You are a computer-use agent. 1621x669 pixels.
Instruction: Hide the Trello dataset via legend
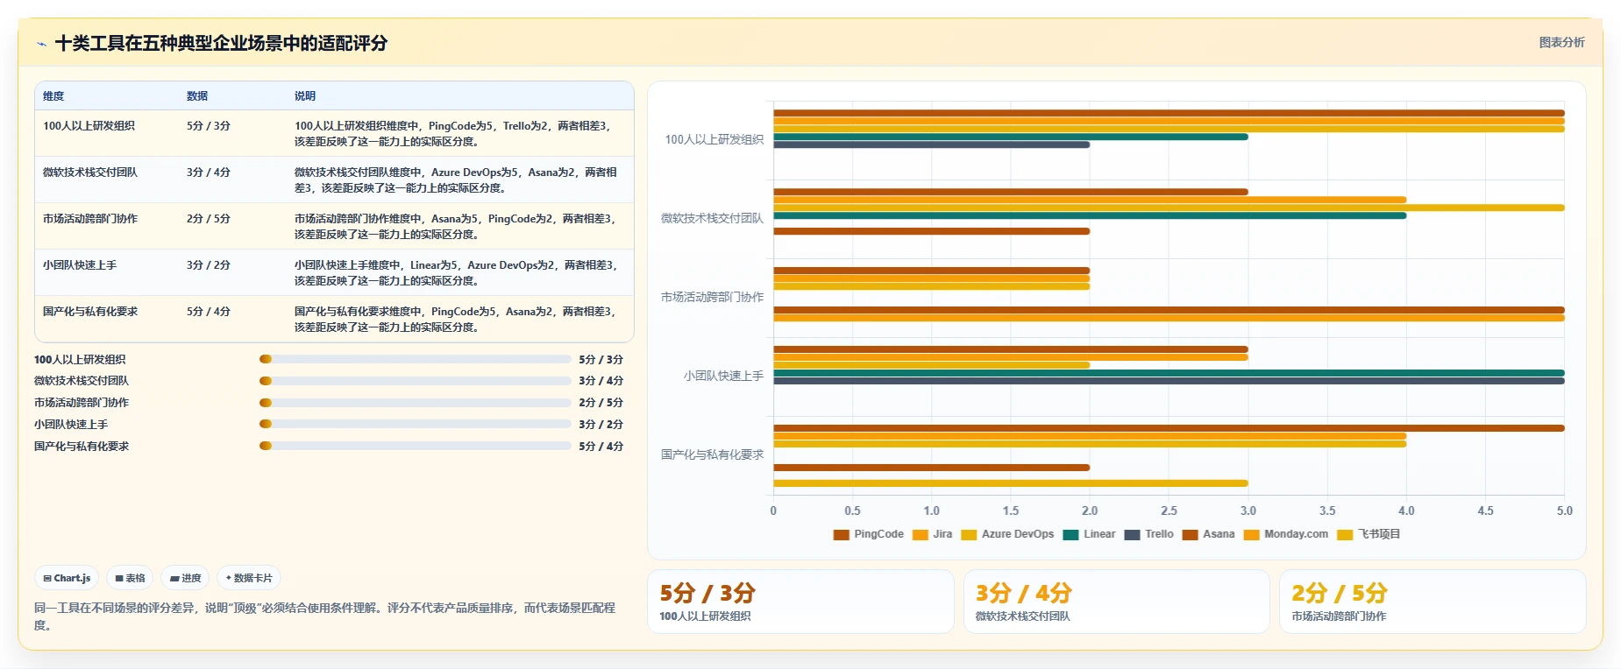(x=1148, y=534)
